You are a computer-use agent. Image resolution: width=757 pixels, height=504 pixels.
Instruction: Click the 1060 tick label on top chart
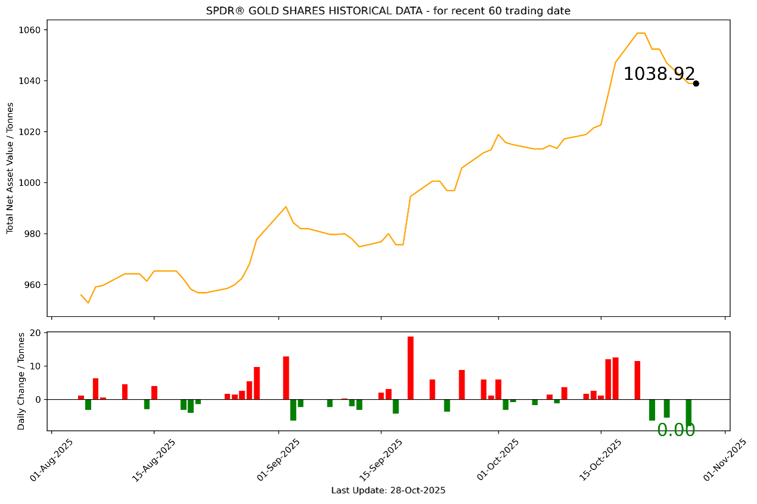coord(30,30)
